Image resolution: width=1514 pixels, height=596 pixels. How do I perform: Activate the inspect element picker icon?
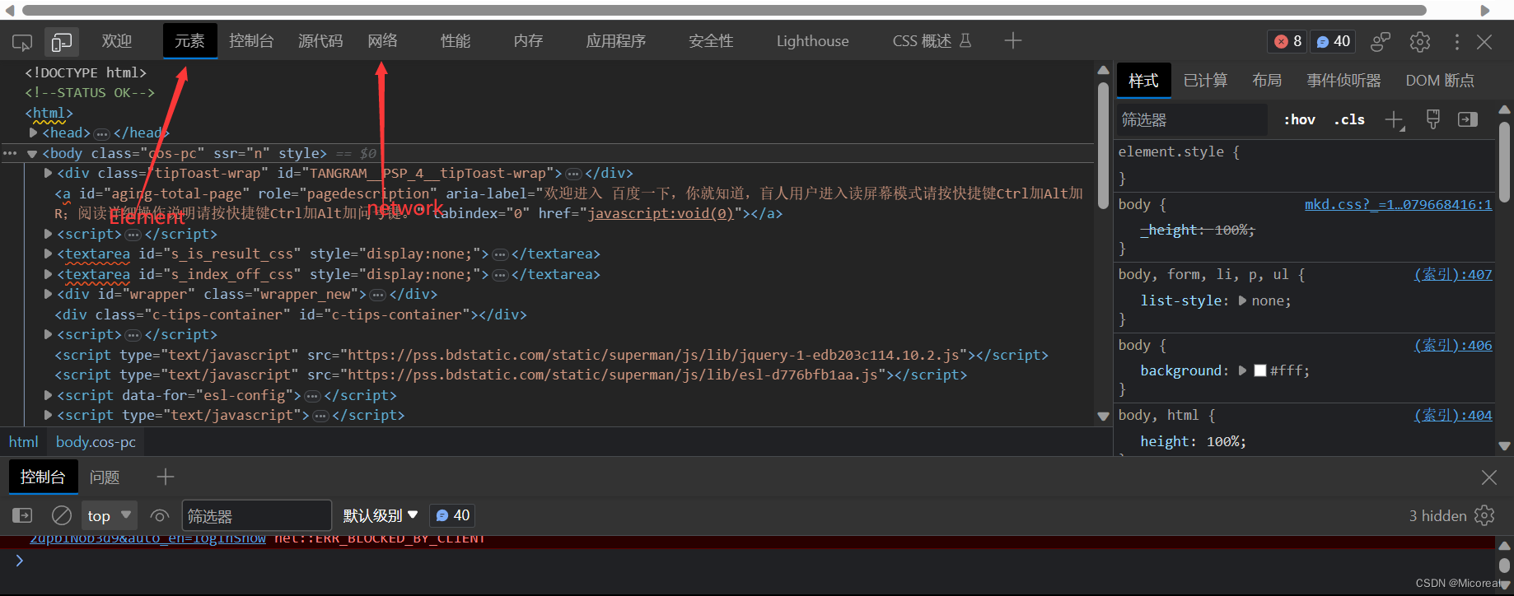22,42
